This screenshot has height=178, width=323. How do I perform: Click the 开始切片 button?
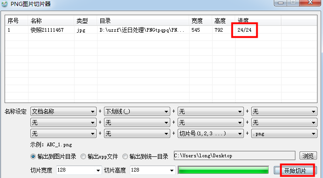pyautogui.click(x=295, y=171)
